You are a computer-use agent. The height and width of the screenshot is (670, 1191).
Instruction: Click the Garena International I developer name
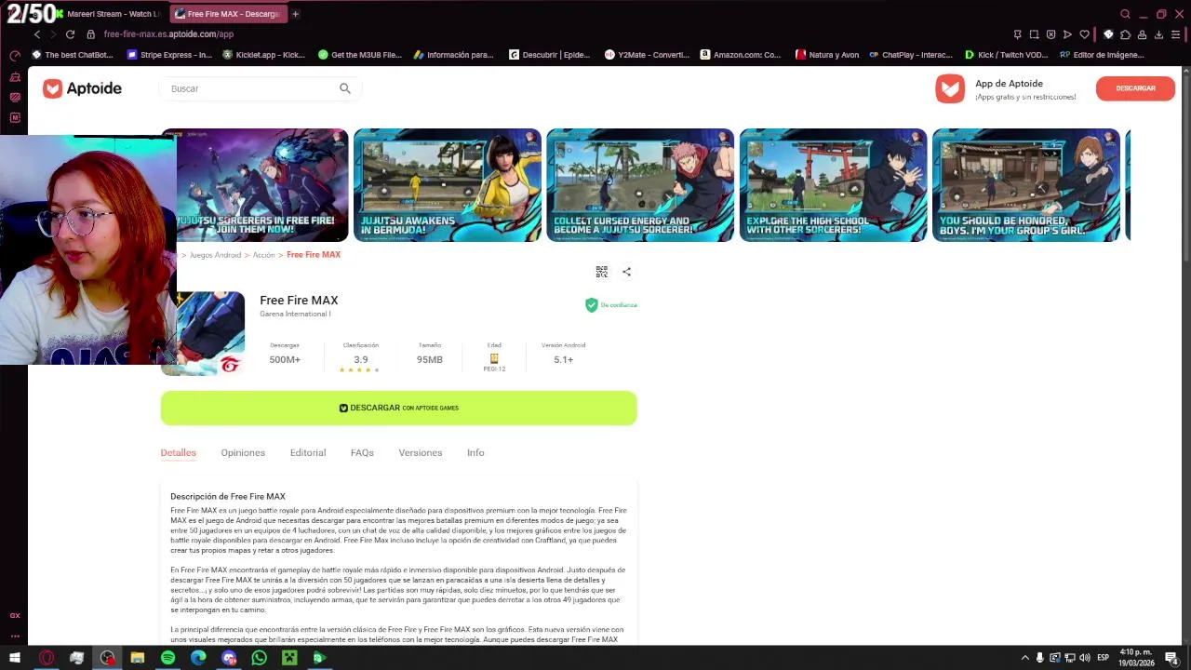[x=295, y=315]
